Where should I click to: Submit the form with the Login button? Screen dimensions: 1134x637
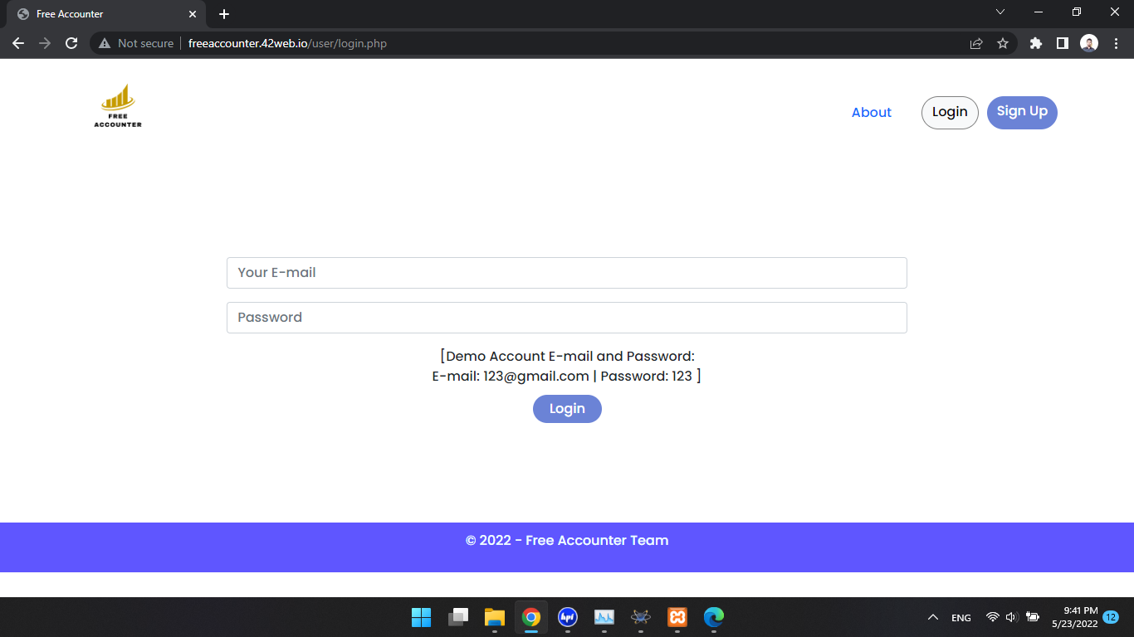pyautogui.click(x=567, y=408)
